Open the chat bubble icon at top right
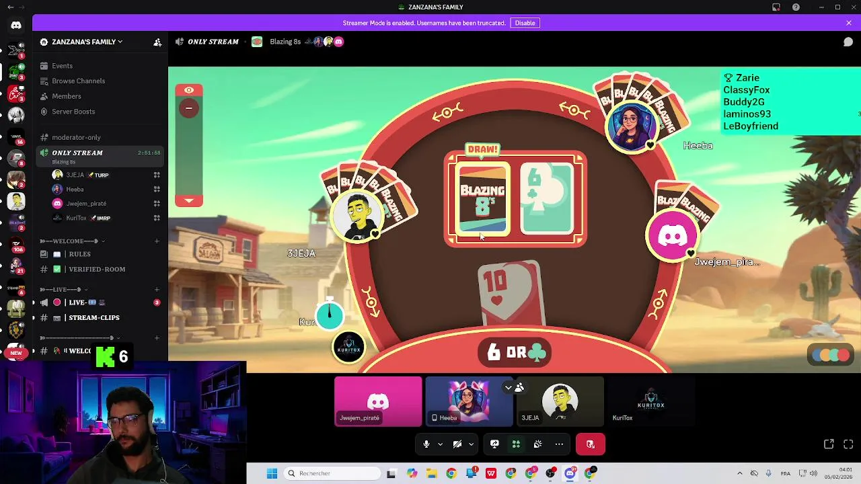Screen dimensions: 861x484 point(848,42)
